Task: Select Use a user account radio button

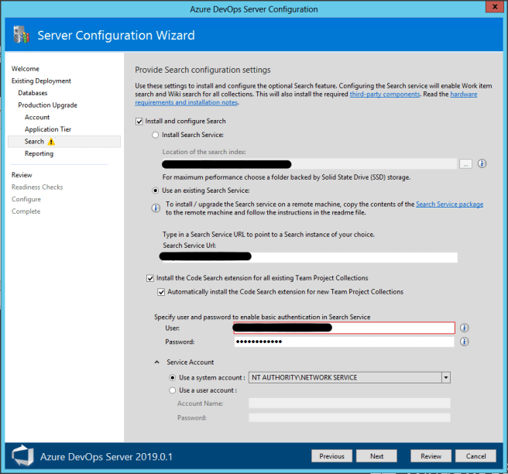Action: (x=172, y=390)
